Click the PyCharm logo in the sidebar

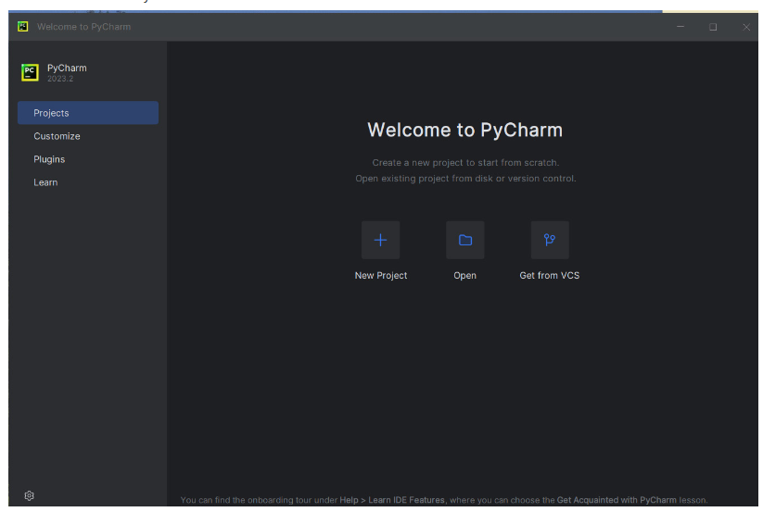[x=30, y=72]
